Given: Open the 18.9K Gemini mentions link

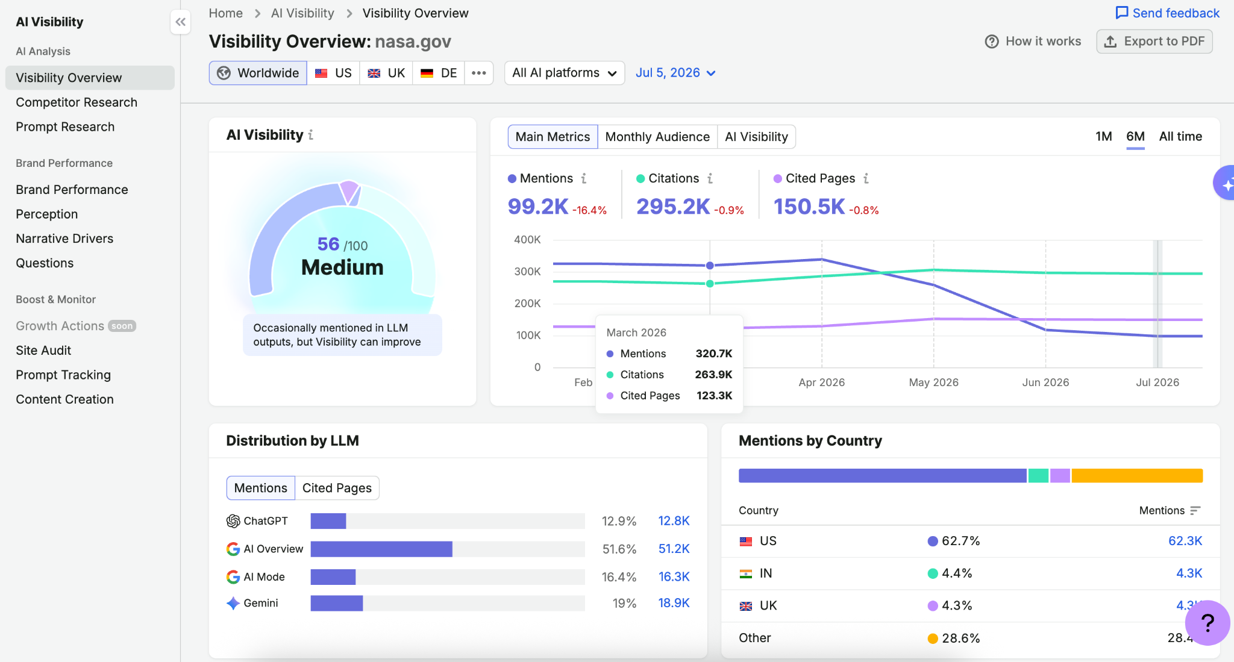Looking at the screenshot, I should pos(674,603).
